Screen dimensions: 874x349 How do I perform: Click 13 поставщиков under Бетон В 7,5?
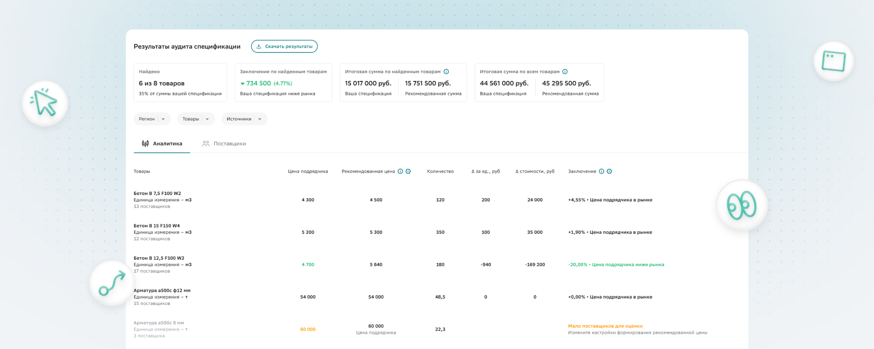[x=152, y=207]
